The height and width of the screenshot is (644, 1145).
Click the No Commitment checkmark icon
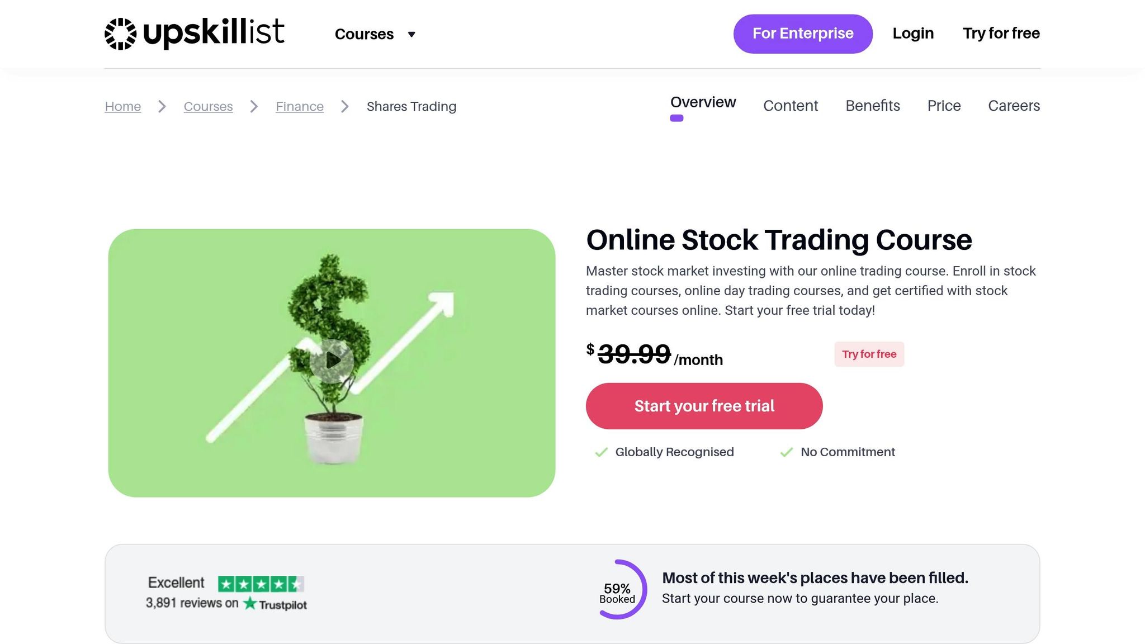coord(787,452)
